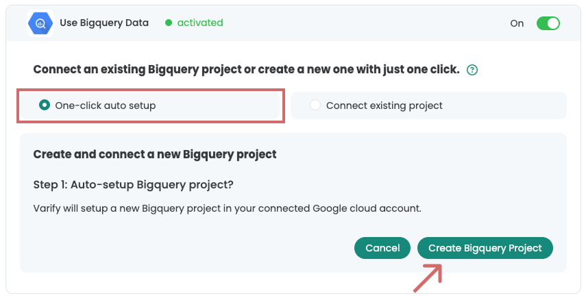Click the On label beside the switch
The width and height of the screenshot is (586, 298).
coord(517,23)
